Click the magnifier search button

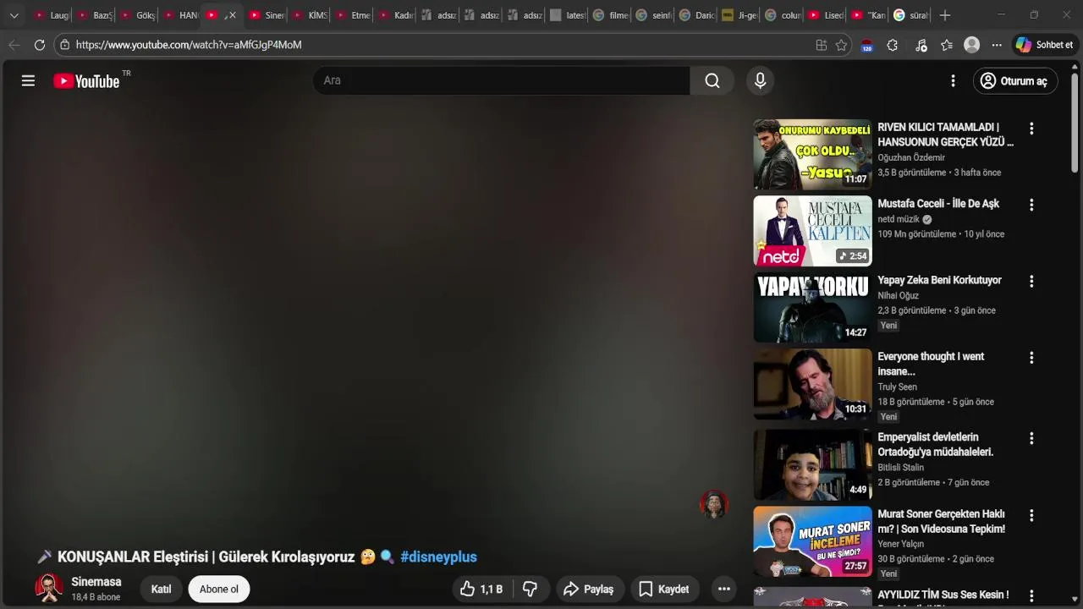(712, 80)
